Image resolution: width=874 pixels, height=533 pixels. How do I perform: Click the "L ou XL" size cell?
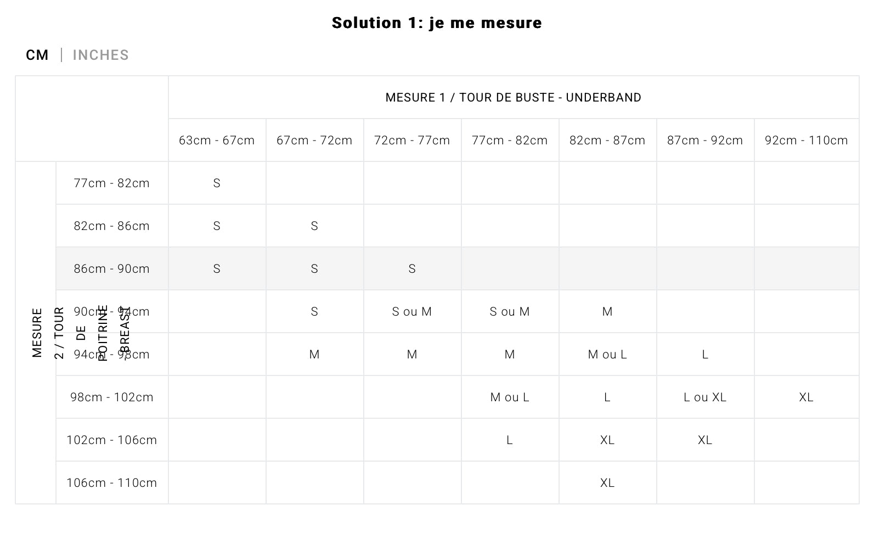point(704,397)
